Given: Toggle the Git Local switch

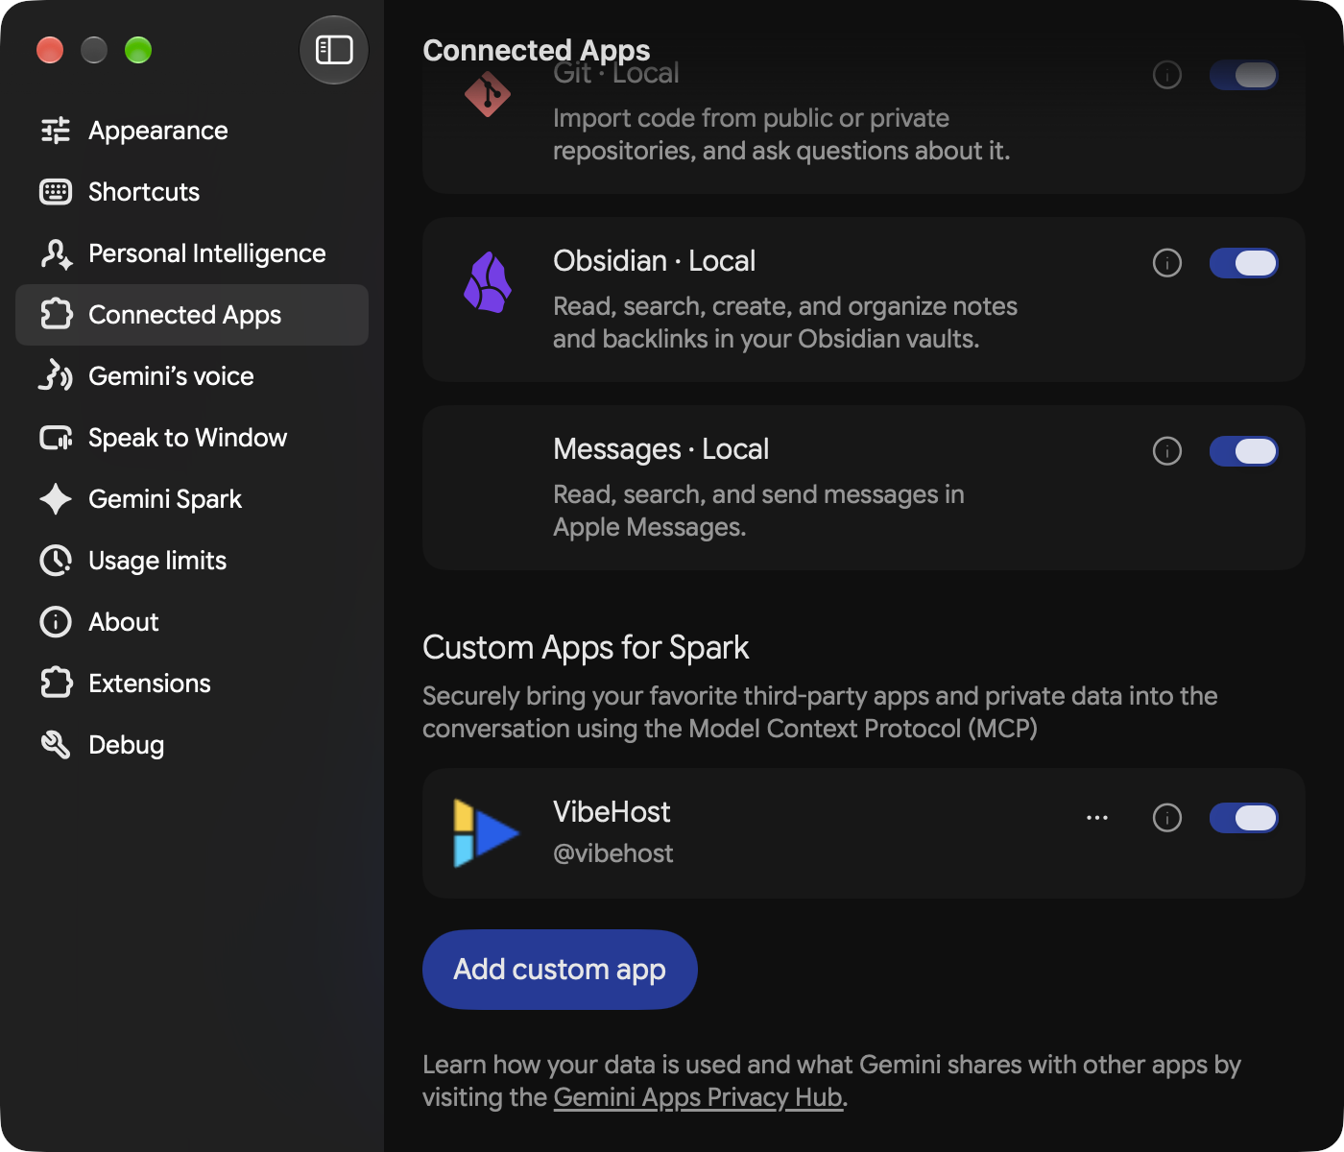Looking at the screenshot, I should click(1244, 75).
